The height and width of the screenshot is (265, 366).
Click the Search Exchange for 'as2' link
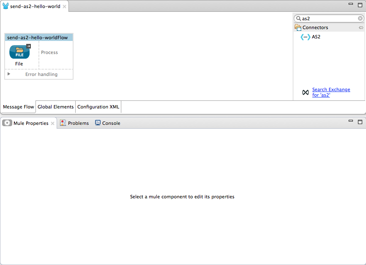point(331,92)
